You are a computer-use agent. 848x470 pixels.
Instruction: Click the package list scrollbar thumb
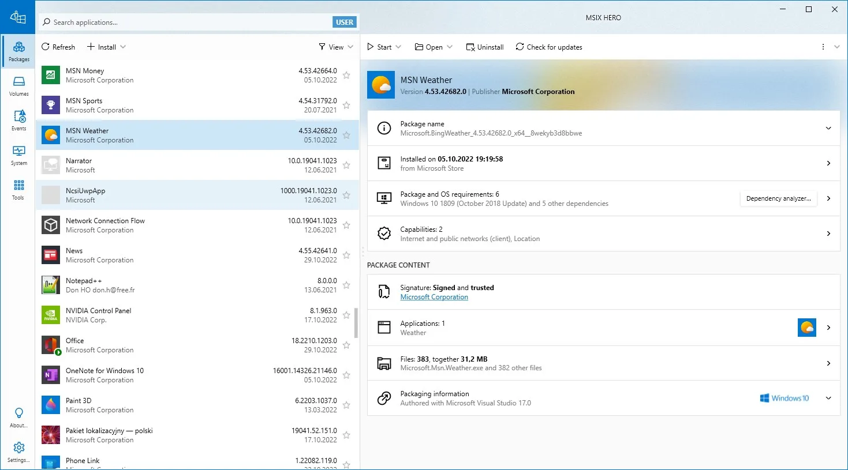[356, 323]
